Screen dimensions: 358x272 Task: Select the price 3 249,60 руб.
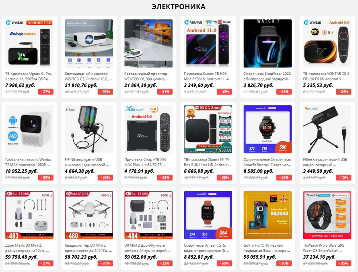pyautogui.click(x=199, y=85)
